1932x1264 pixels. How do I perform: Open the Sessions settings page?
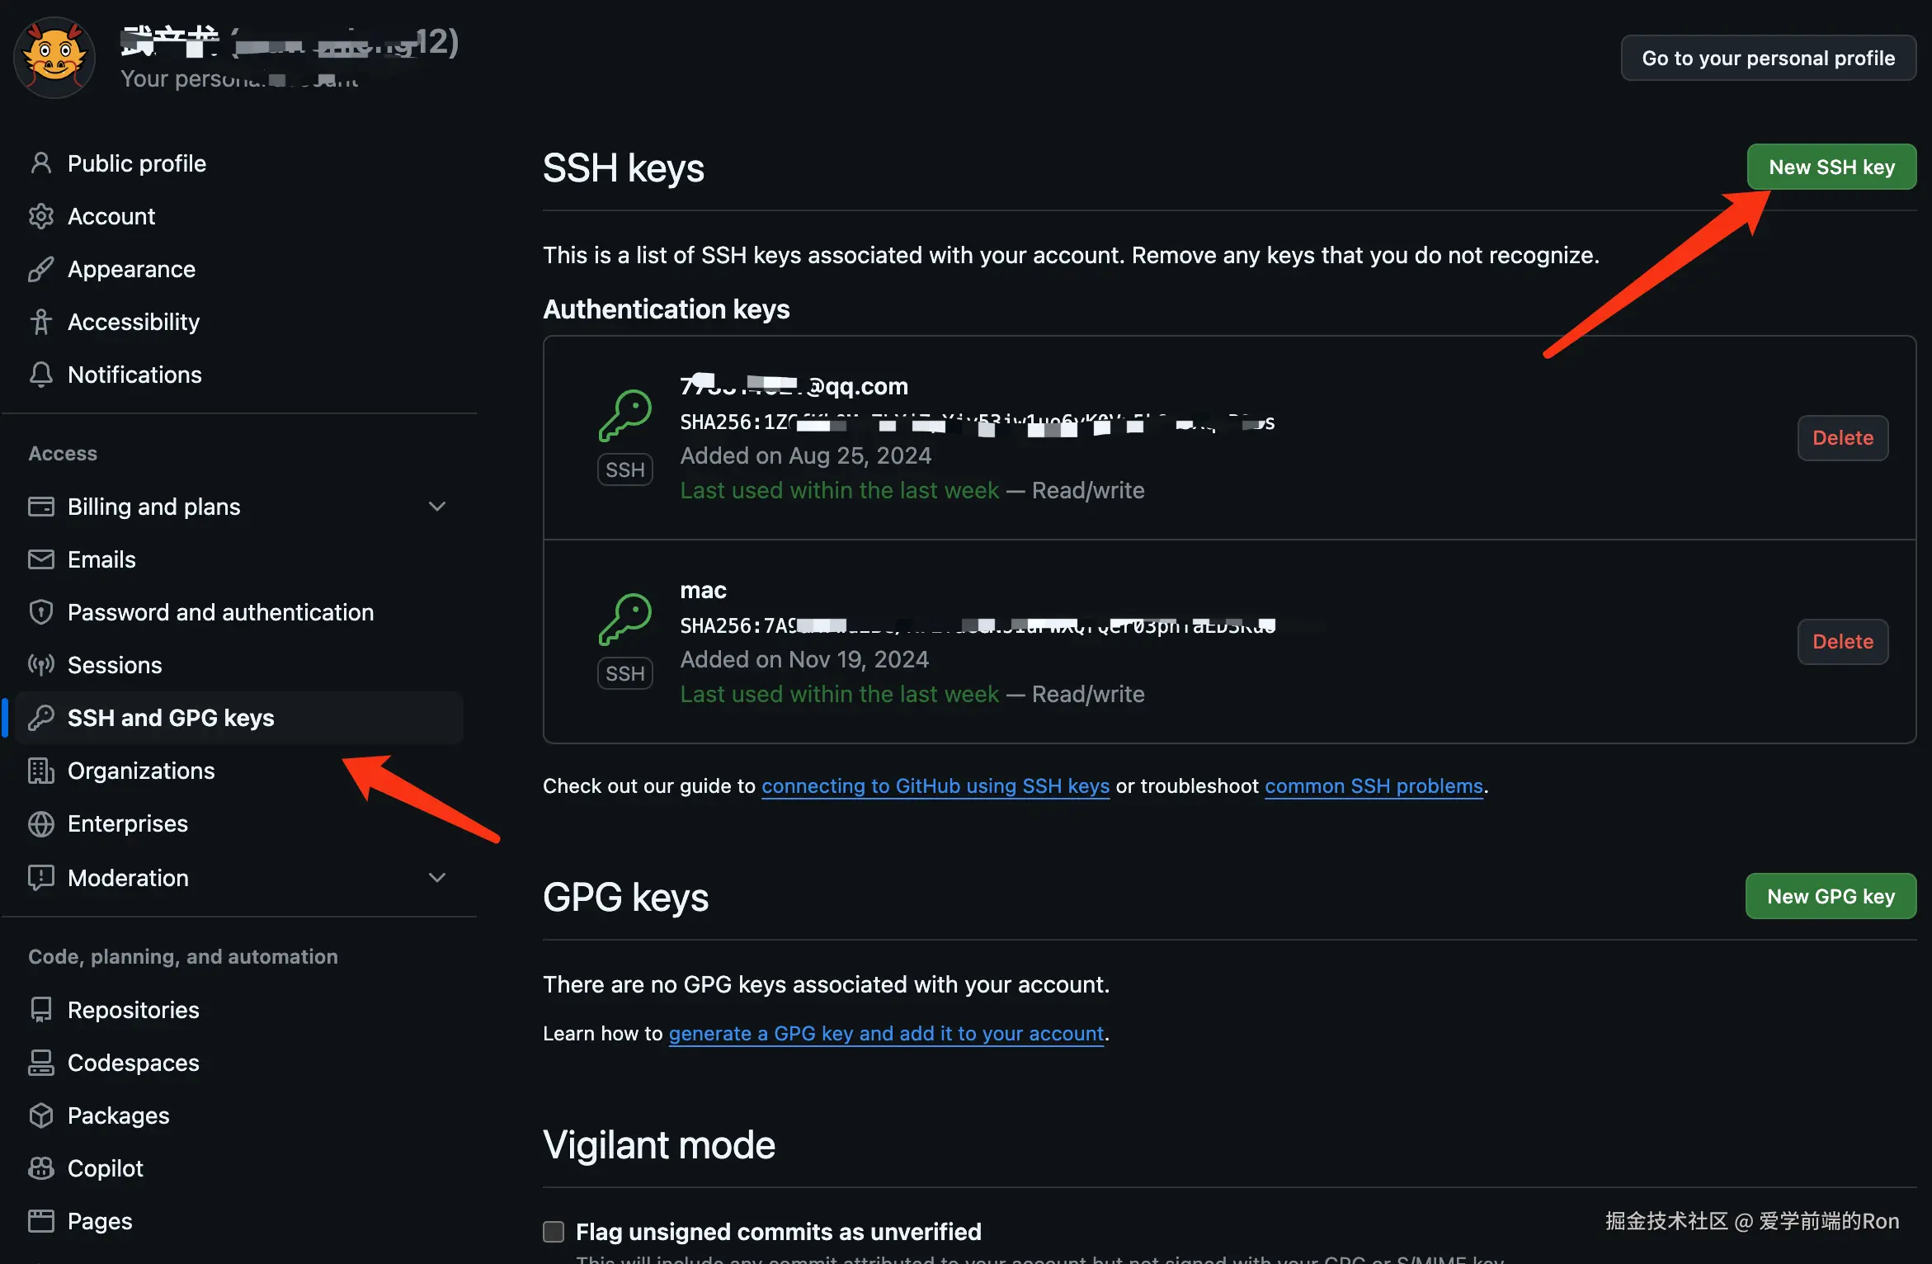tap(115, 665)
